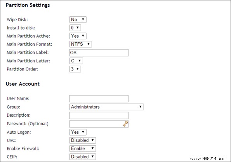Image resolution: width=231 pixels, height=162 pixels.
Task: Choose a Main Partition Format option
Action: coord(81,44)
